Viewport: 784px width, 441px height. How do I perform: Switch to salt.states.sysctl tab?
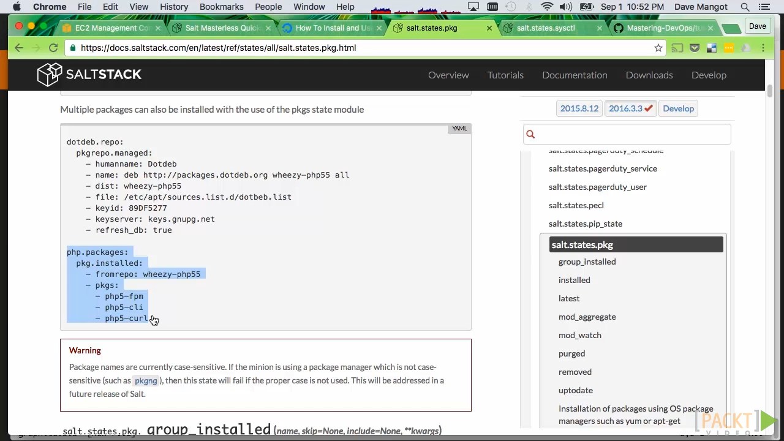tap(545, 28)
